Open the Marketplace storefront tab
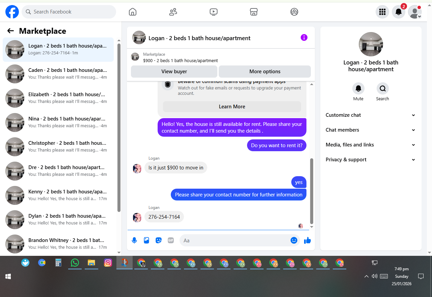The image size is (432, 297). pos(254,12)
